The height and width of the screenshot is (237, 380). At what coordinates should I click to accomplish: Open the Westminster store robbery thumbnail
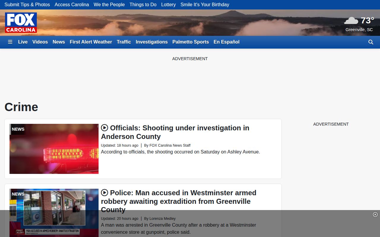(x=54, y=213)
